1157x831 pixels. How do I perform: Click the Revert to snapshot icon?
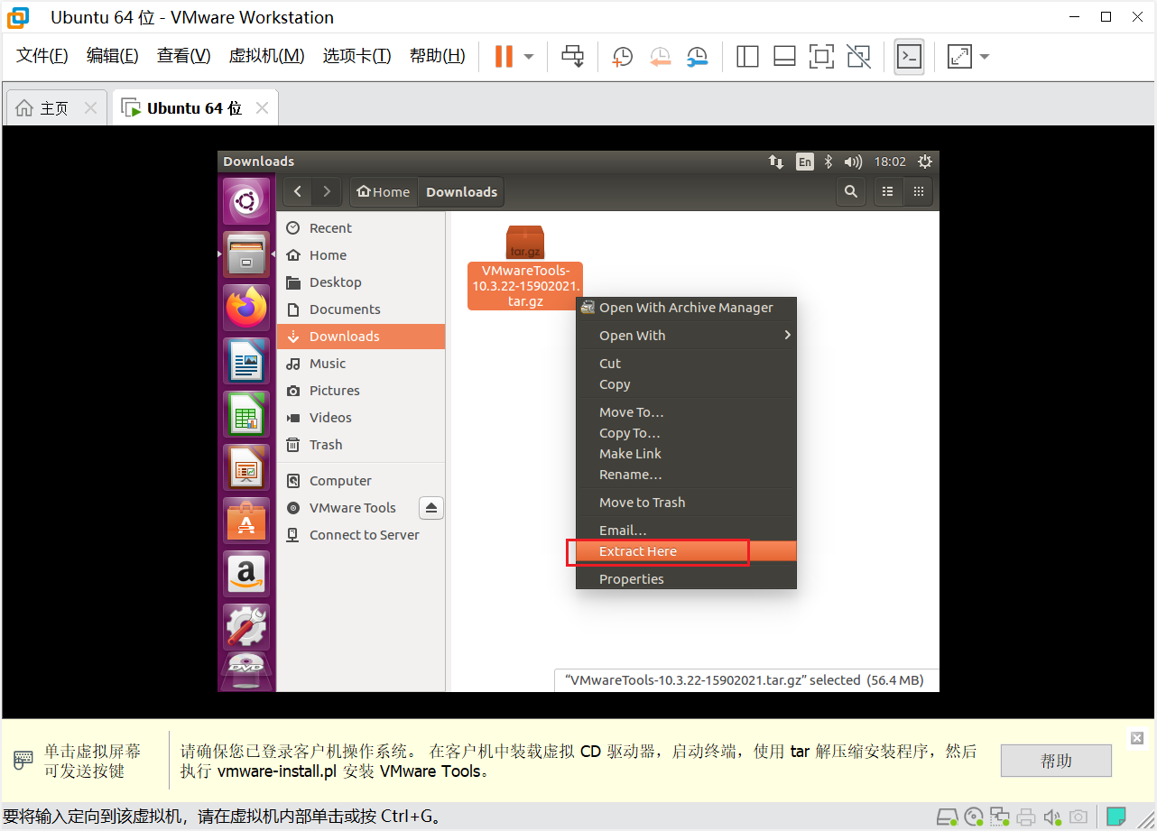click(660, 56)
